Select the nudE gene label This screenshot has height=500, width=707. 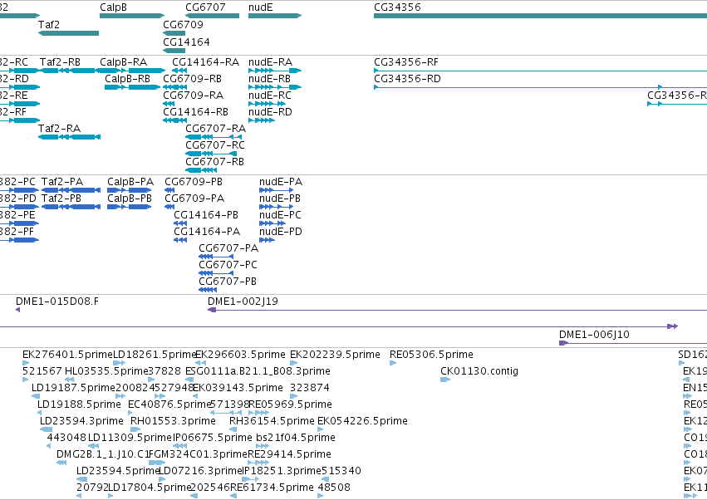pos(261,7)
